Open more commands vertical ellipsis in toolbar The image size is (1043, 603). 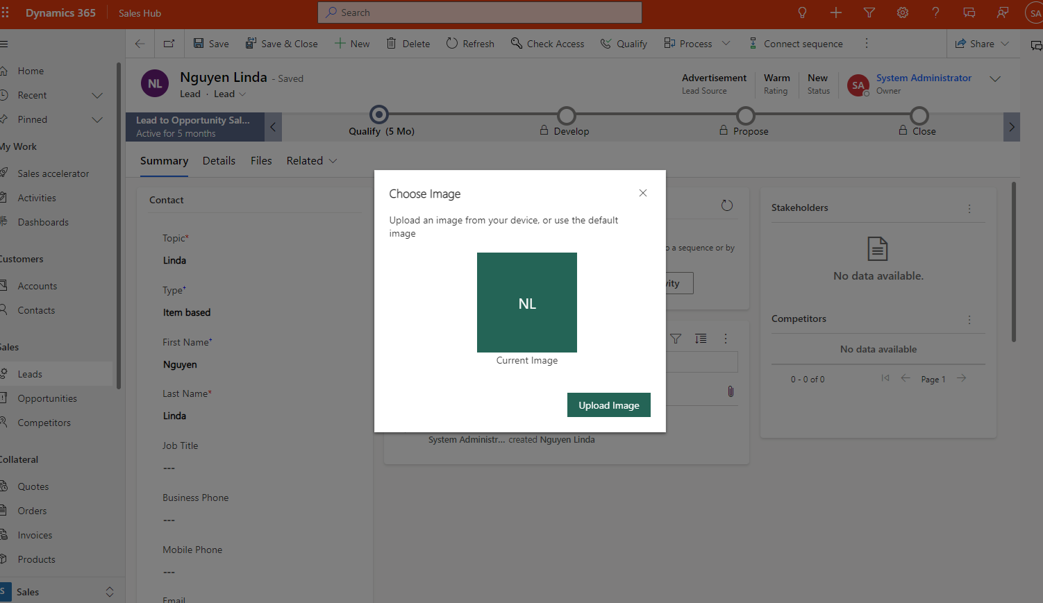coord(867,44)
